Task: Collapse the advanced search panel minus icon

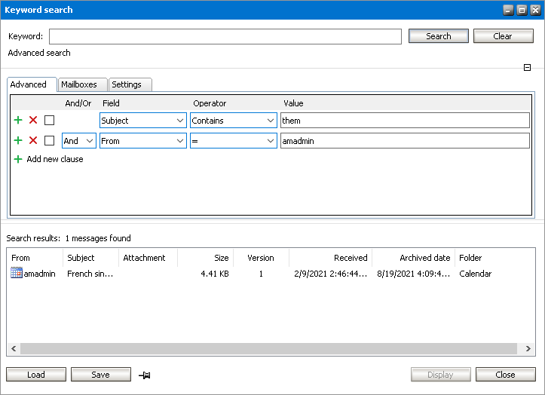Action: [528, 68]
